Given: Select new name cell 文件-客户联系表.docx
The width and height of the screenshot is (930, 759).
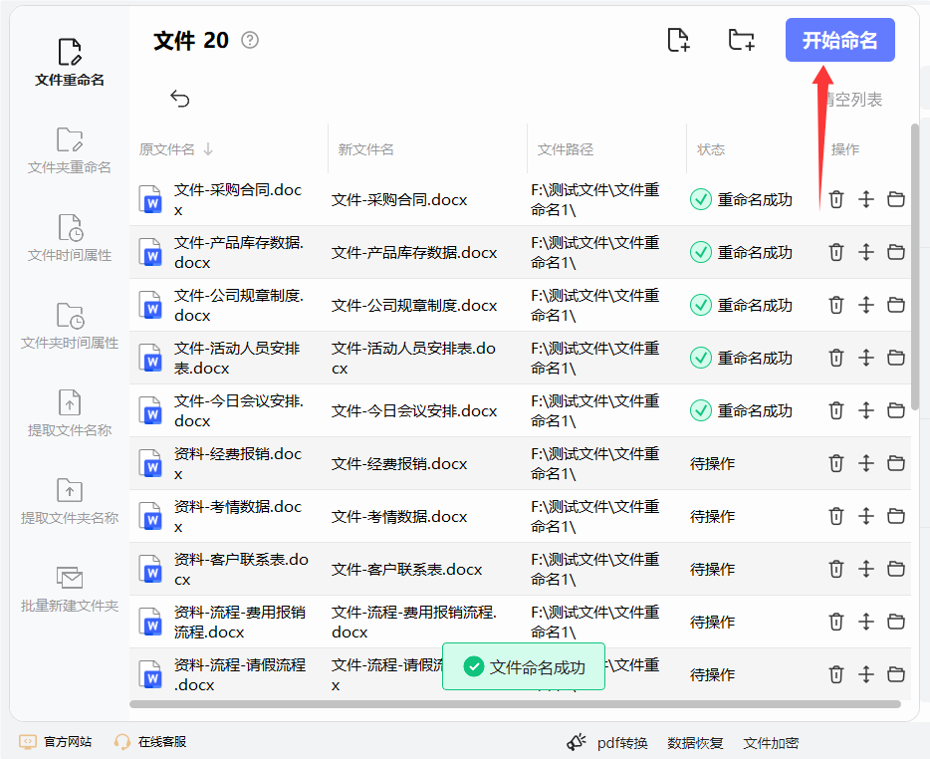Looking at the screenshot, I should [407, 569].
